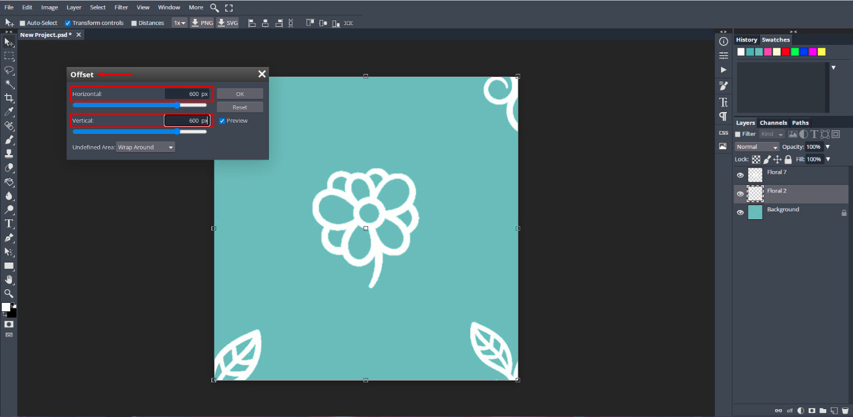Screen dimensions: 853x417
Task: Open the Properties sliders panel icon
Action: pyautogui.click(x=723, y=56)
